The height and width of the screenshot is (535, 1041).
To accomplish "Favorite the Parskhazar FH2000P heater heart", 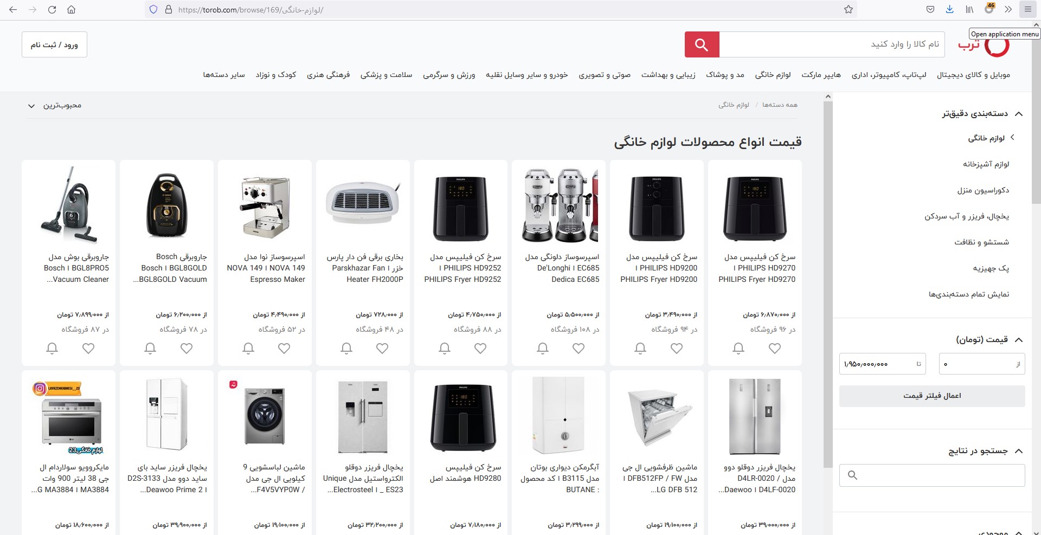I will [x=382, y=349].
